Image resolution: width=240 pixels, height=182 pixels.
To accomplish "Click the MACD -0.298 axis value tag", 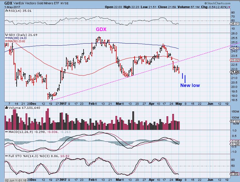I will [235, 144].
